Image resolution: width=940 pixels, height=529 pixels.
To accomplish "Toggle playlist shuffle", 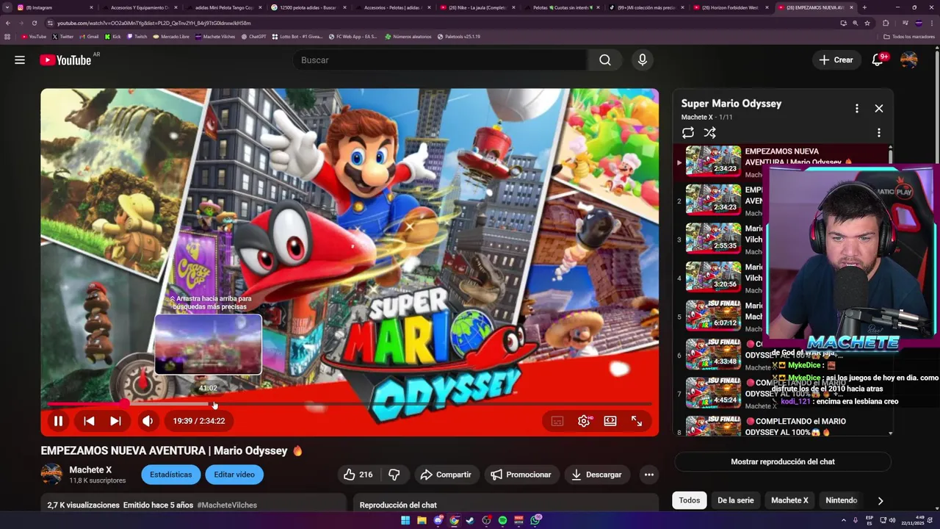I will (x=709, y=133).
